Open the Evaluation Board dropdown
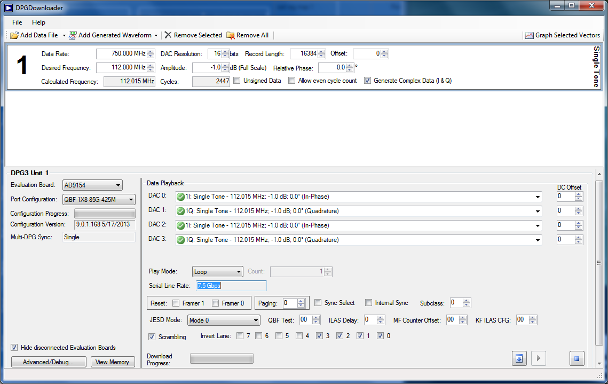Viewport: 608px width, 384px height. pos(92,185)
